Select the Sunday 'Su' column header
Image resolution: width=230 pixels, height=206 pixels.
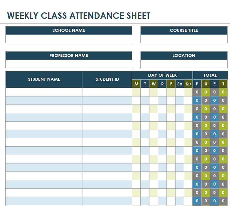point(189,84)
